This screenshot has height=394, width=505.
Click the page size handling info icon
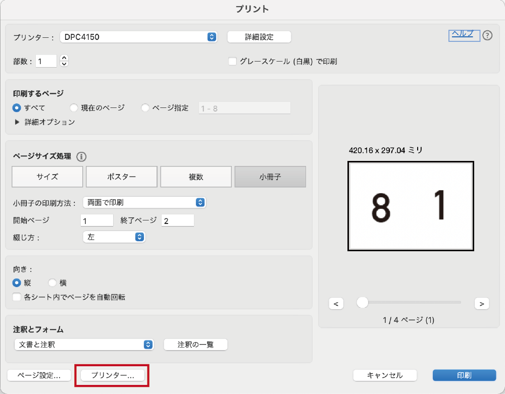tap(81, 156)
